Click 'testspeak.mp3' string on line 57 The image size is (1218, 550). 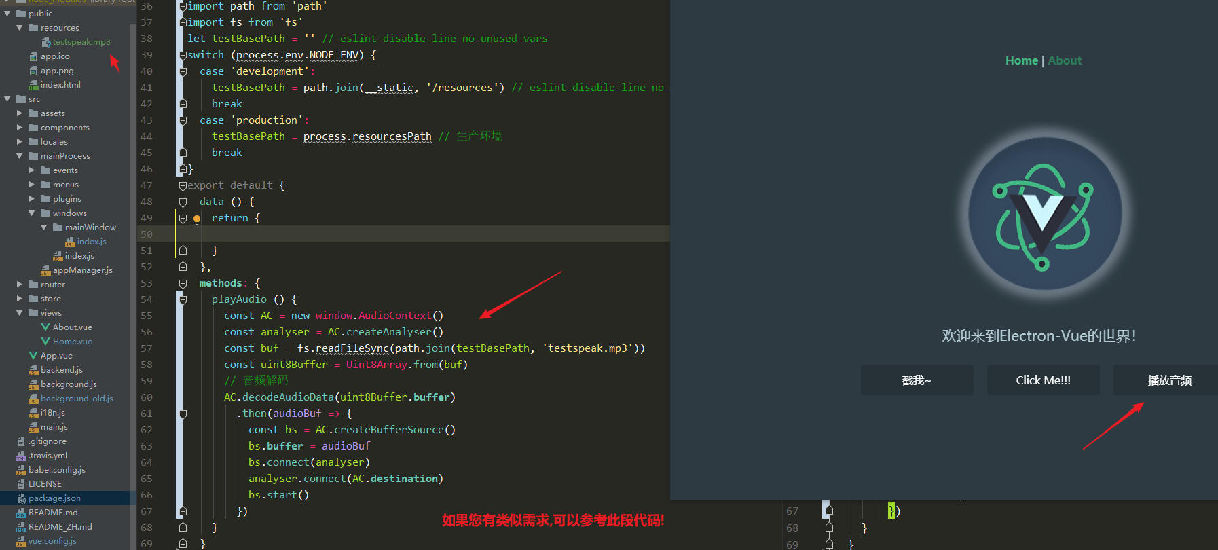click(587, 348)
